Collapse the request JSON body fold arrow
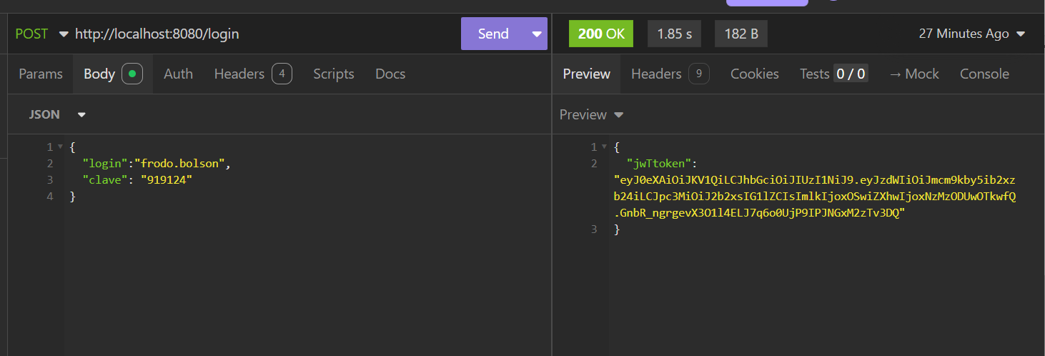 pos(60,147)
